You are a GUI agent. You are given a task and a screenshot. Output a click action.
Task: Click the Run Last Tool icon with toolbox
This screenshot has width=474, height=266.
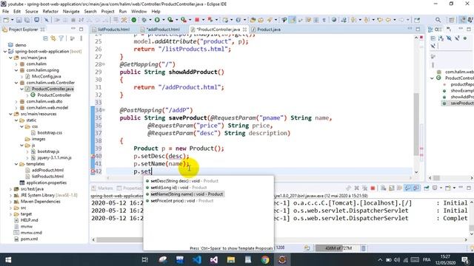(184, 20)
